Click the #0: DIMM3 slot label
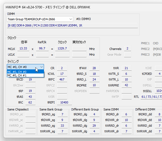Screen dimensions: 162x141 (x=83, y=19)
